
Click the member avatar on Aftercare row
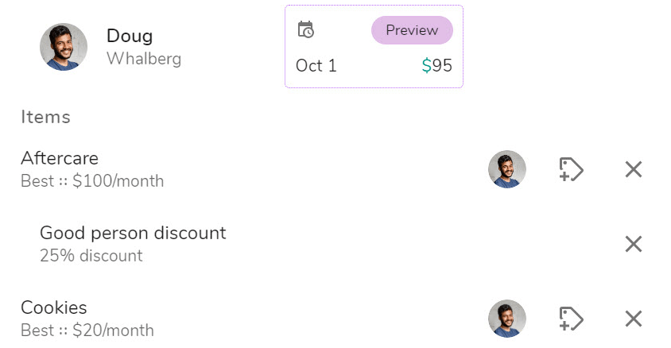click(x=507, y=169)
